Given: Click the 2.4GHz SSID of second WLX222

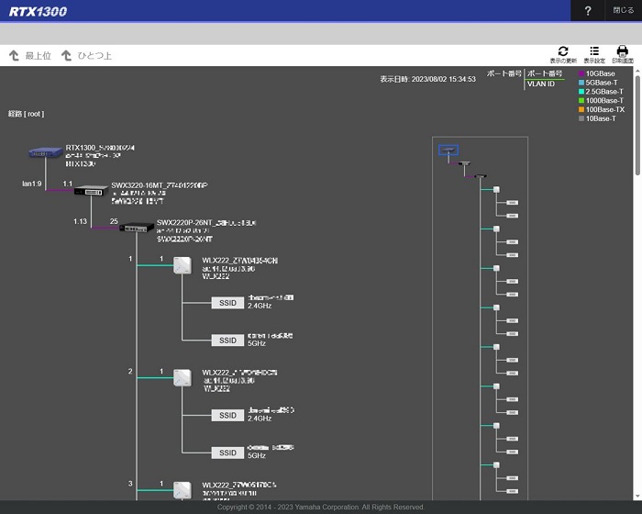Looking at the screenshot, I should click(x=227, y=415).
